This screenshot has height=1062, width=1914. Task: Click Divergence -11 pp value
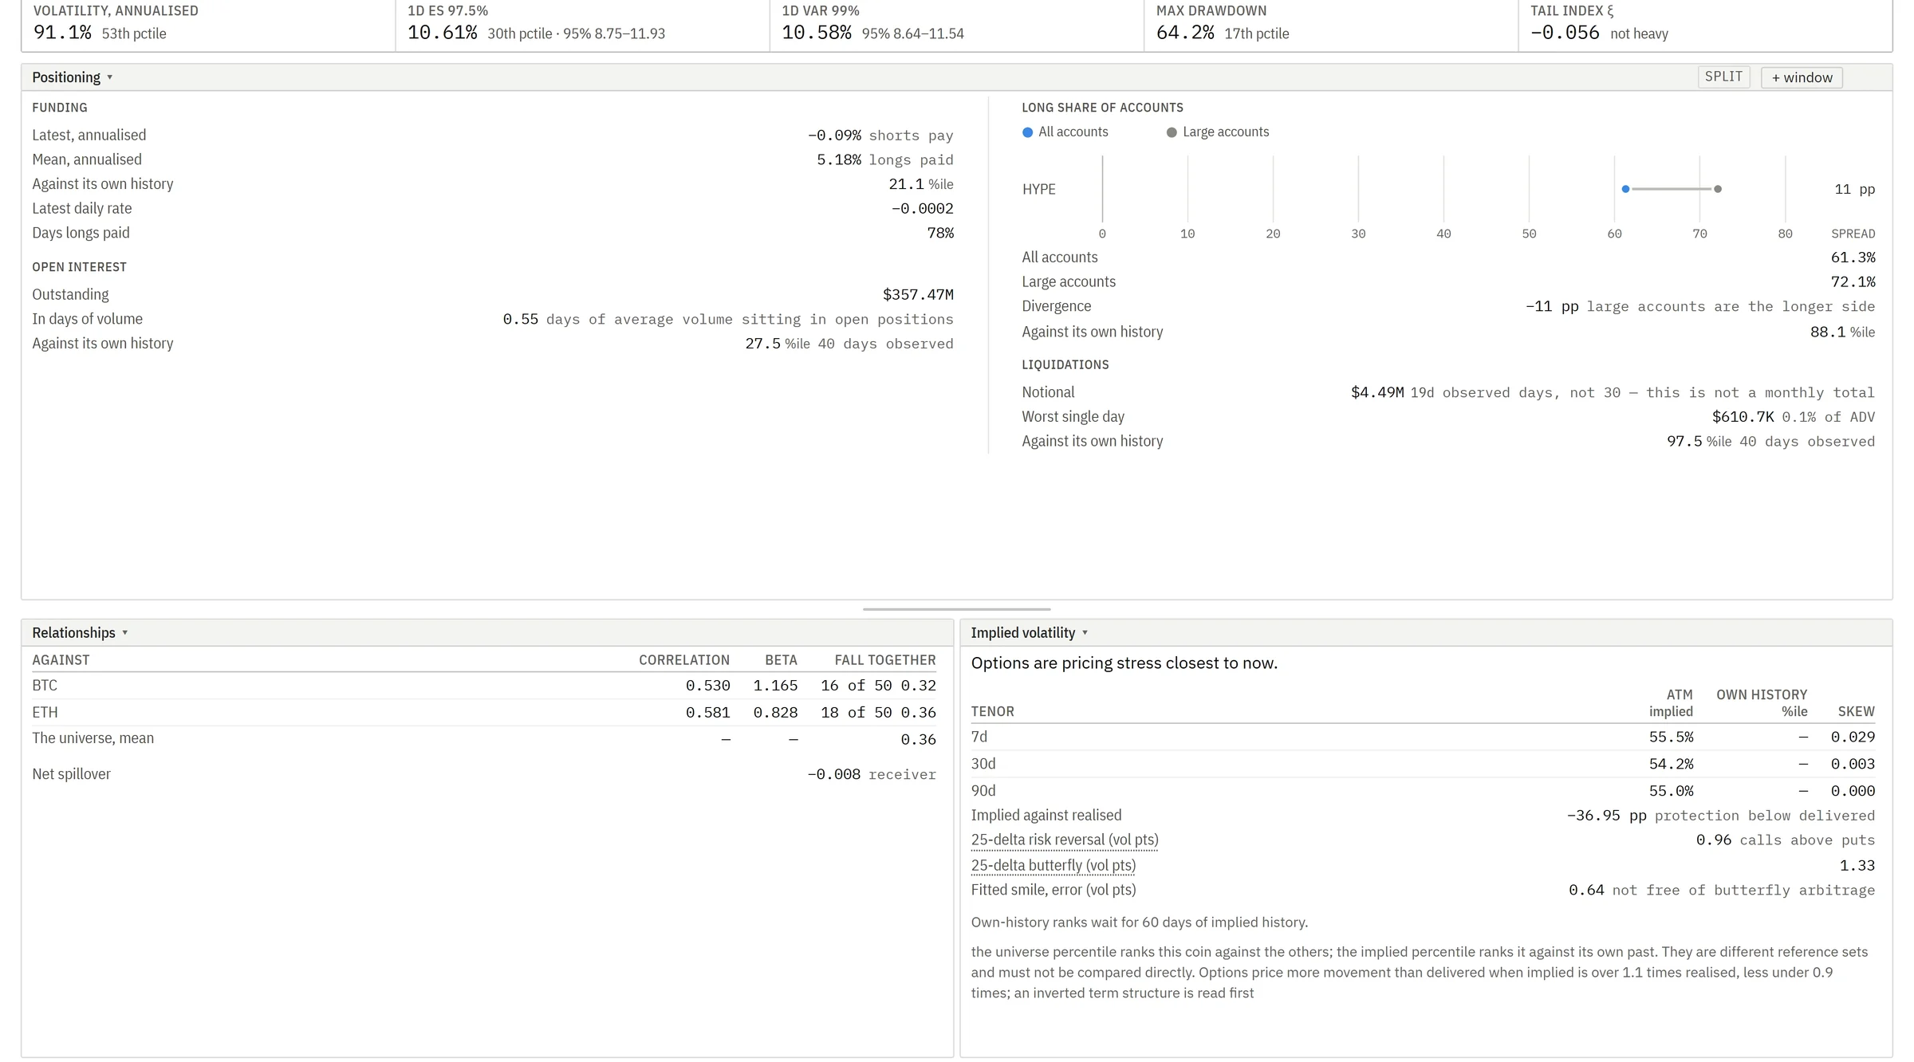pos(1552,306)
